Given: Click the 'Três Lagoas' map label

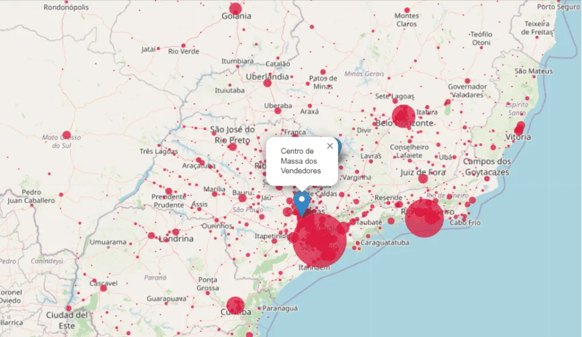Looking at the screenshot, I should 159,151.
